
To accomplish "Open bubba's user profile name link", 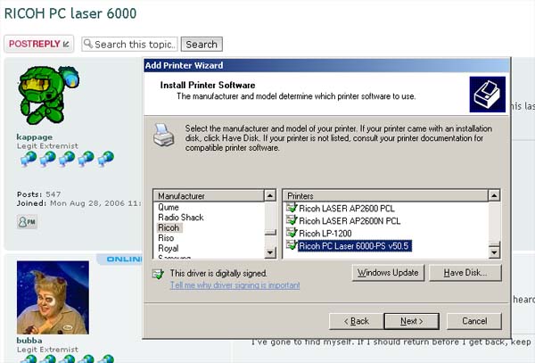I will [29, 340].
